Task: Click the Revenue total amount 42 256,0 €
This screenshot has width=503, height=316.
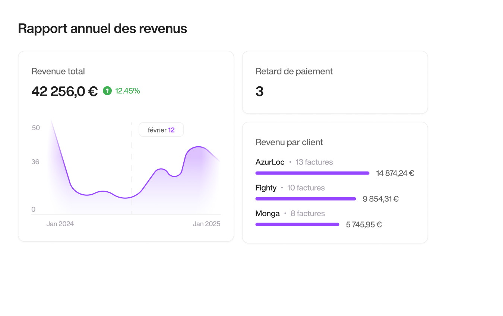Action: point(64,91)
